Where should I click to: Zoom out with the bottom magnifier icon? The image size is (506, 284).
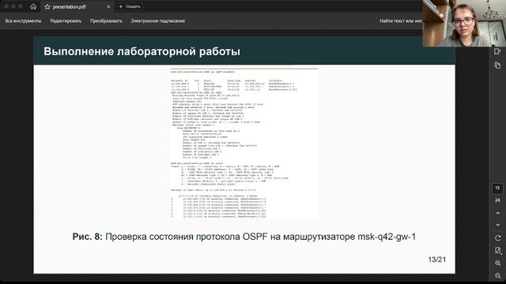pos(497,275)
